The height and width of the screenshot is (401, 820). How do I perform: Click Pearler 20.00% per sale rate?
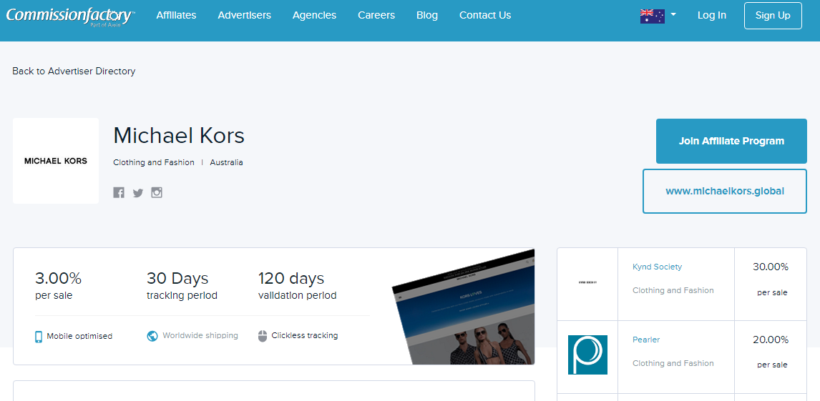pos(771,340)
